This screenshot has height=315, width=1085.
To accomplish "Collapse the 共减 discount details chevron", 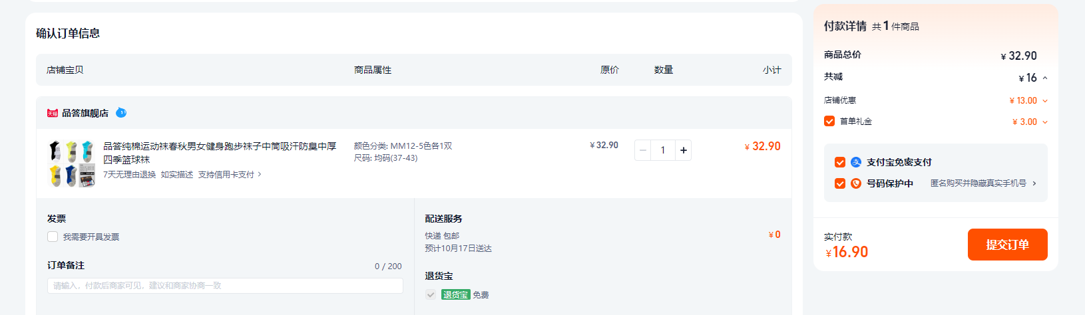I will (x=1045, y=78).
